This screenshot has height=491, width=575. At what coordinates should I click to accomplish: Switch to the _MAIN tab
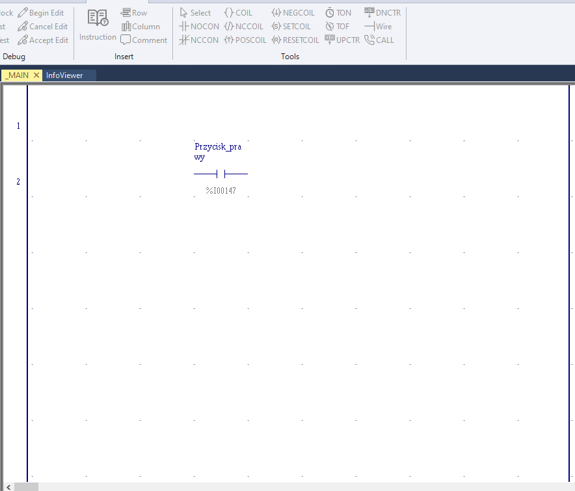click(x=17, y=75)
